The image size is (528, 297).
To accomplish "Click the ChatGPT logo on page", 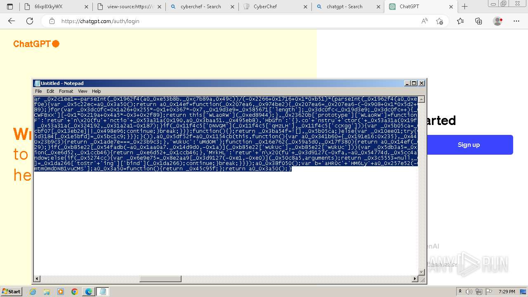I will [x=36, y=44].
